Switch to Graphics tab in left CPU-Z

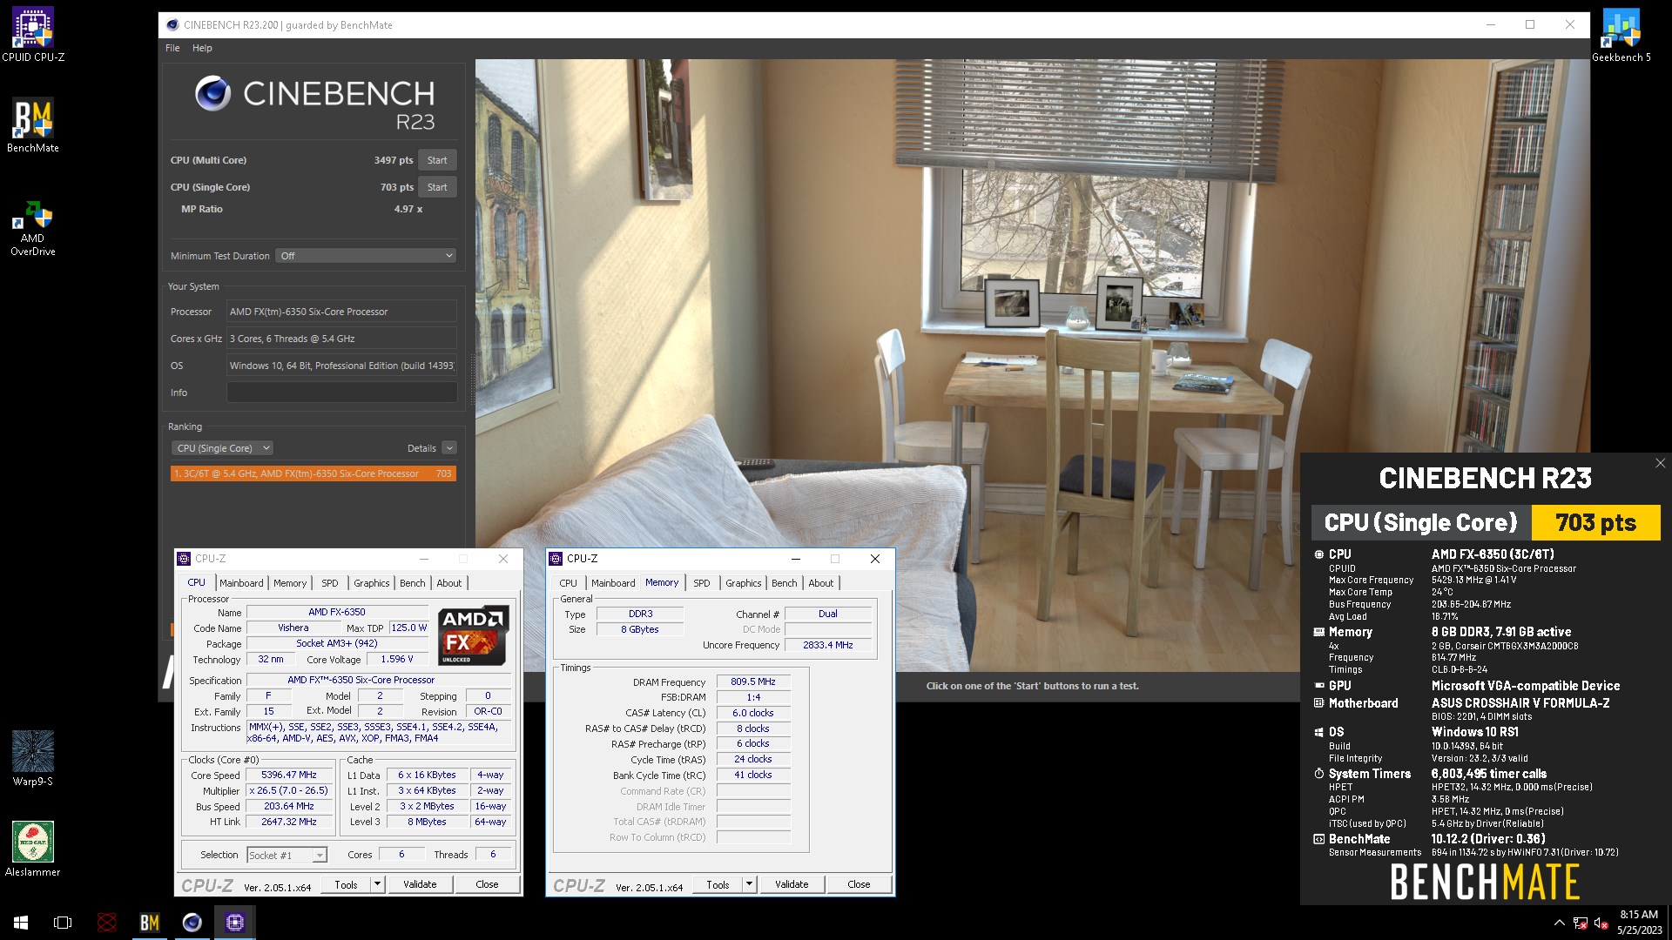click(x=372, y=583)
